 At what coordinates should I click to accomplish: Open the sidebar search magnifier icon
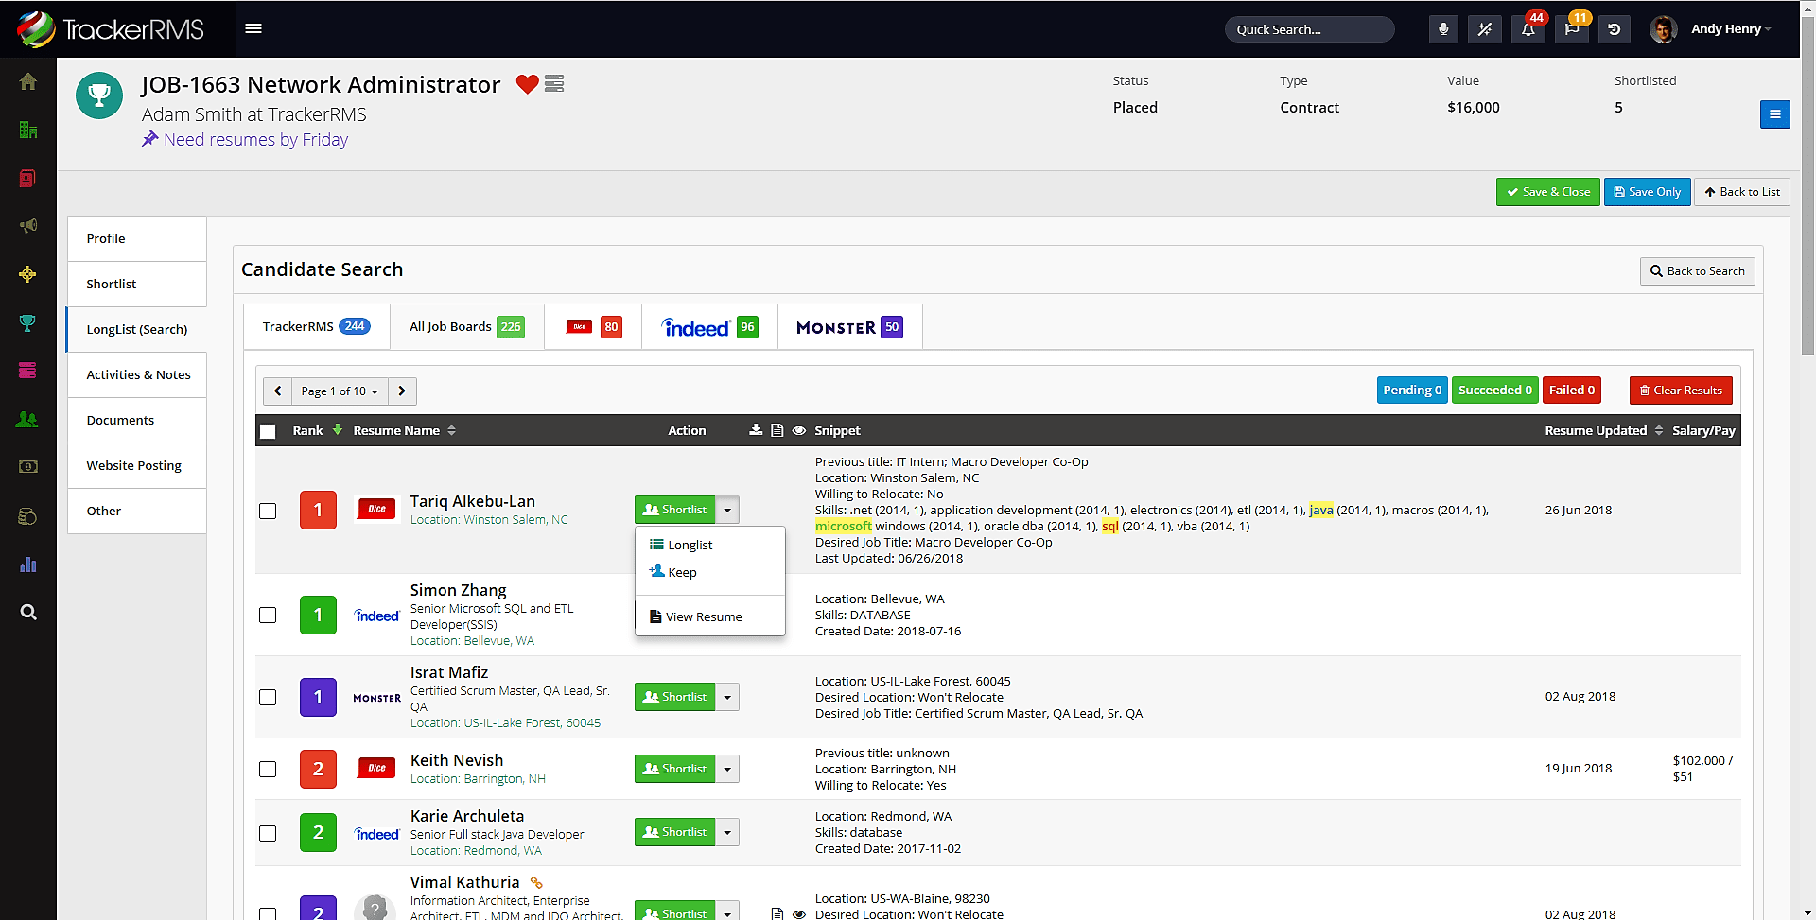tap(28, 612)
